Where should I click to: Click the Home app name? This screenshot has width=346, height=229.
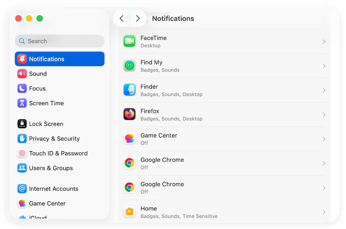[x=149, y=209]
